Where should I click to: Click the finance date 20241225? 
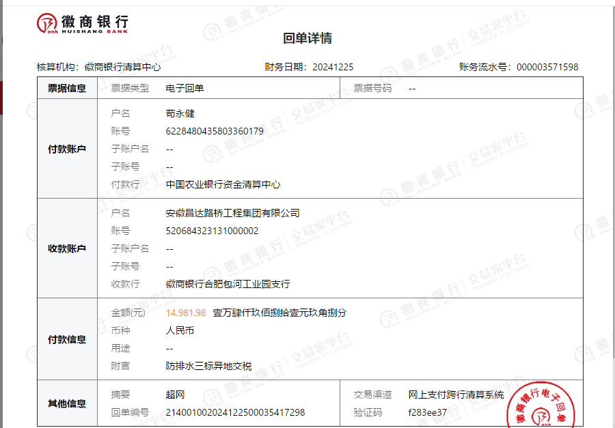333,67
